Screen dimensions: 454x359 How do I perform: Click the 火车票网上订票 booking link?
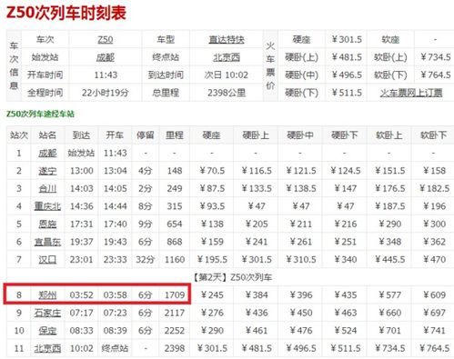[411, 93]
